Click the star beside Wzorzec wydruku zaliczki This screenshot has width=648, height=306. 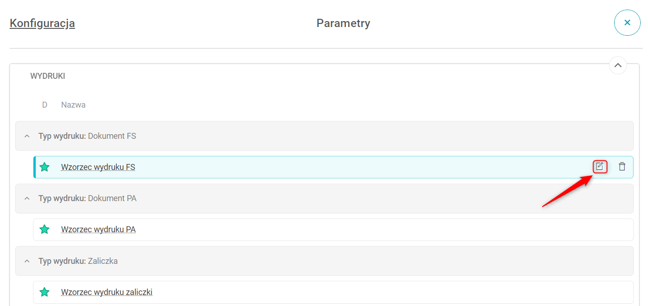[x=44, y=292]
